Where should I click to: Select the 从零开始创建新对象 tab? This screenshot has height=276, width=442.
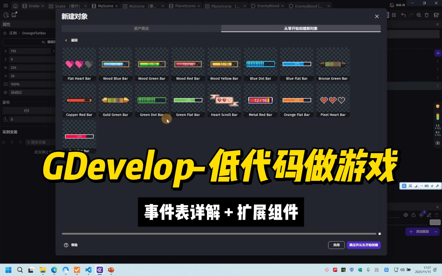click(301, 28)
